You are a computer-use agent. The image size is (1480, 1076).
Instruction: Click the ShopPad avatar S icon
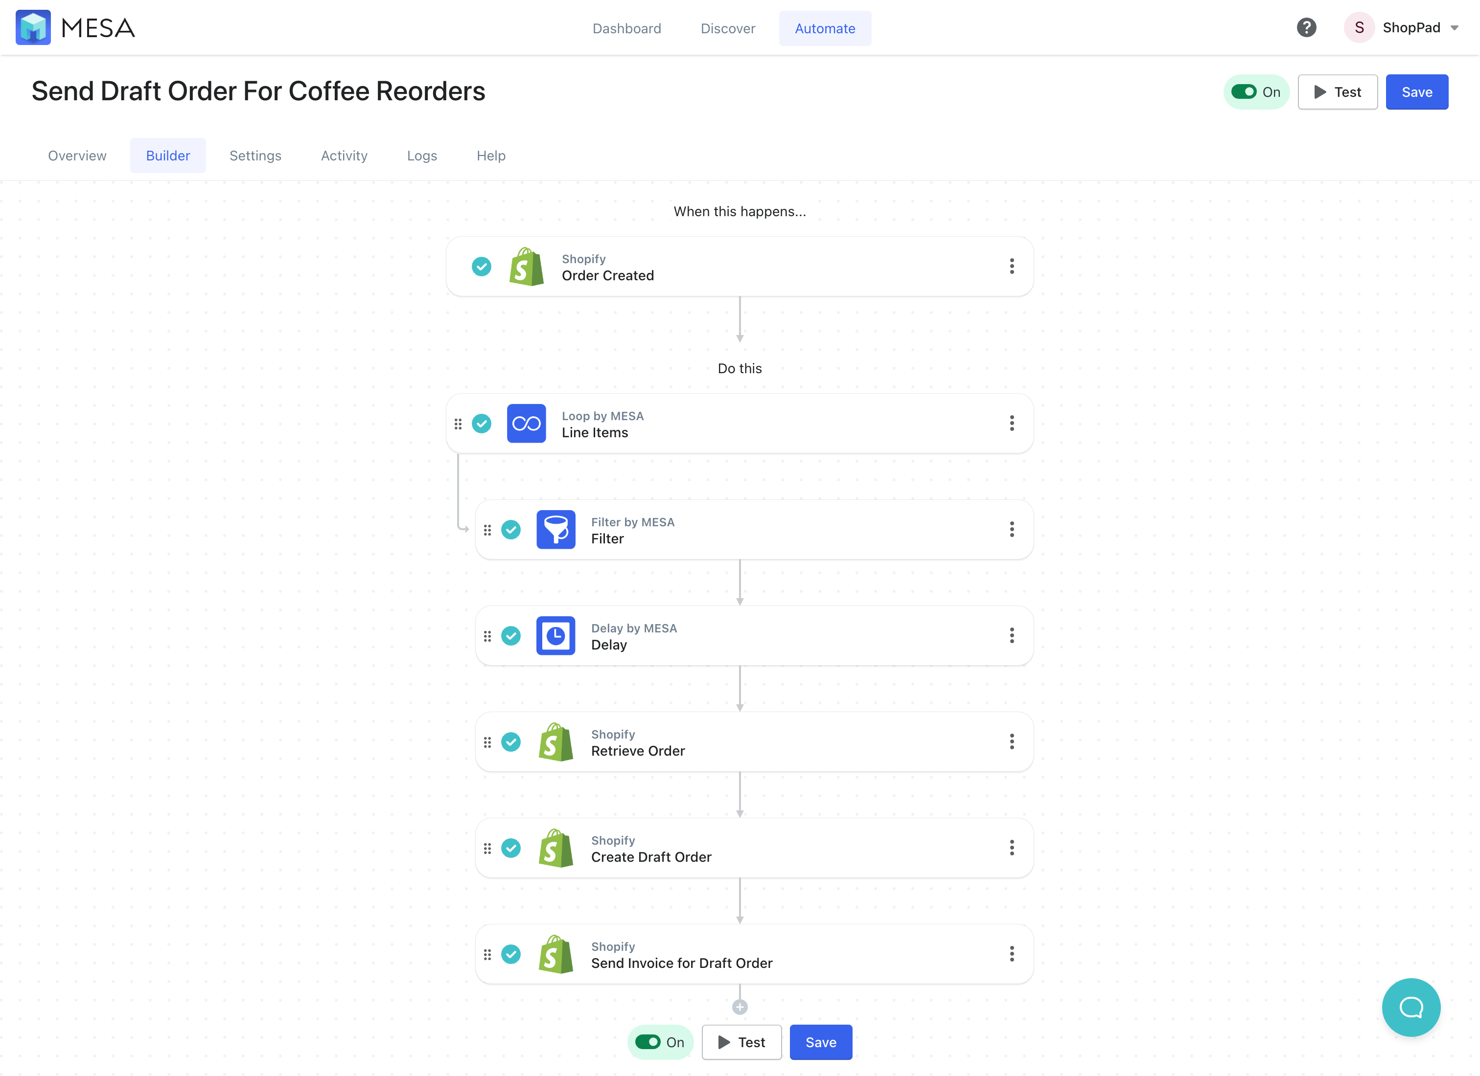[x=1359, y=27]
